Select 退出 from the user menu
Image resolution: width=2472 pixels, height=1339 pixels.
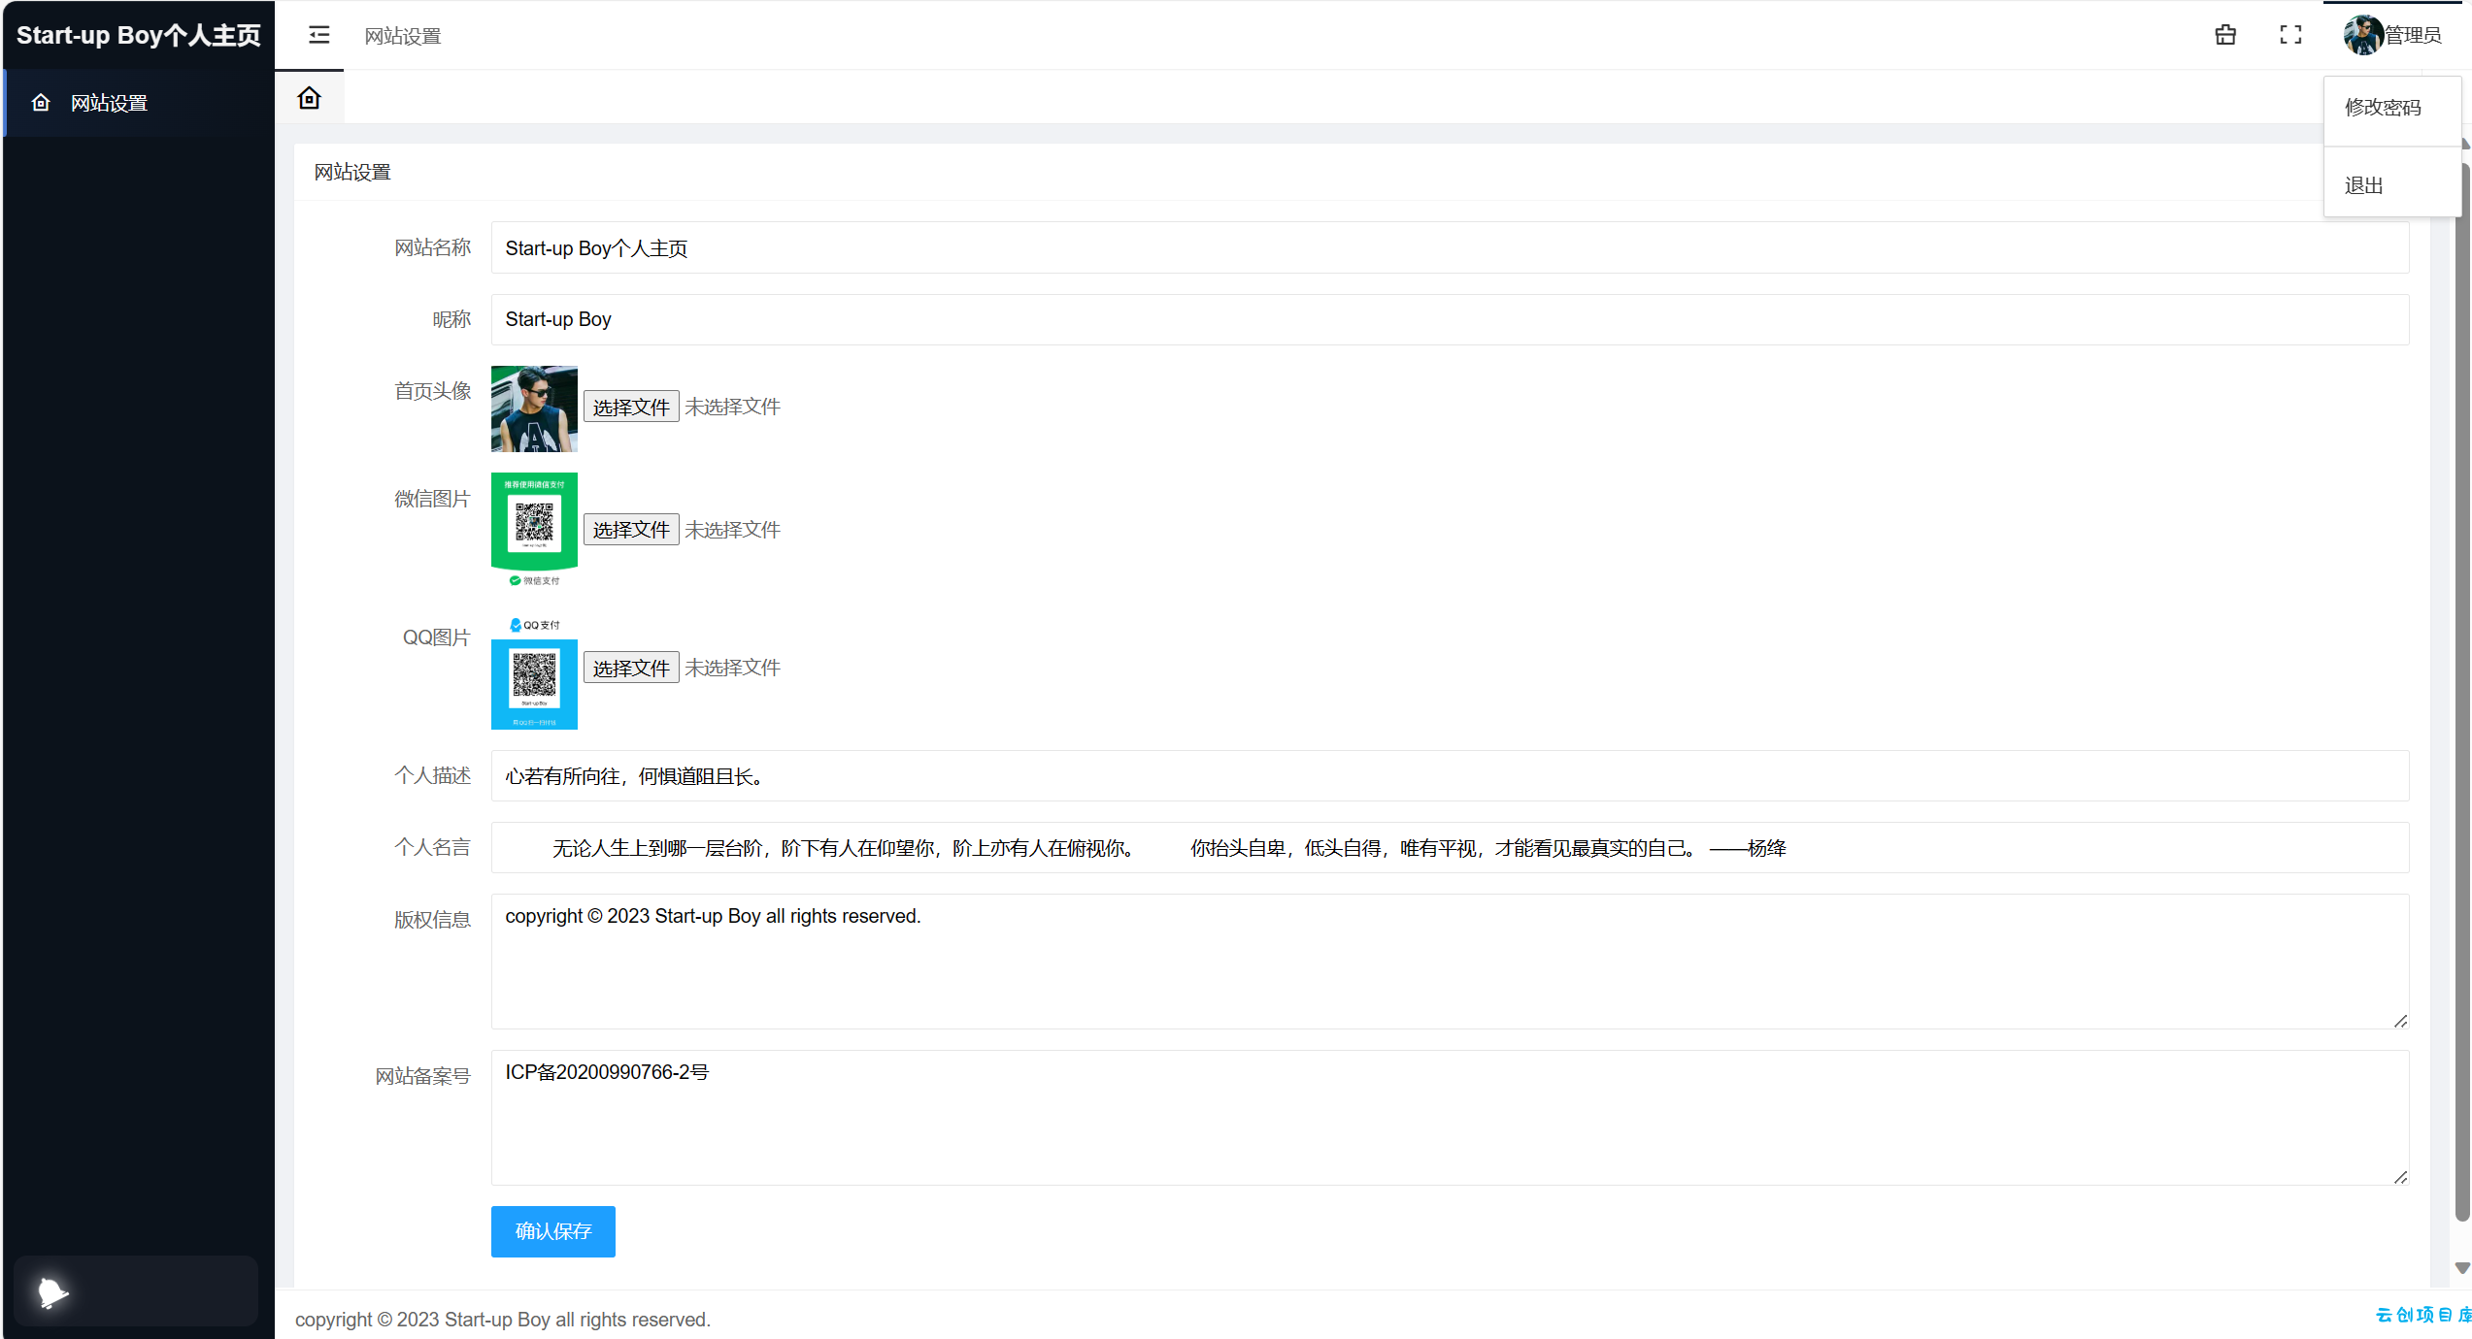[x=2363, y=185]
